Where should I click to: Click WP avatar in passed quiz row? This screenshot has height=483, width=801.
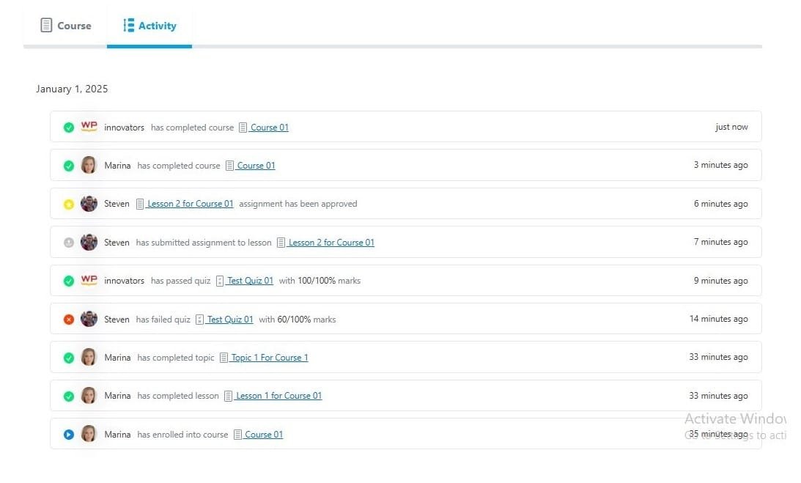89,280
